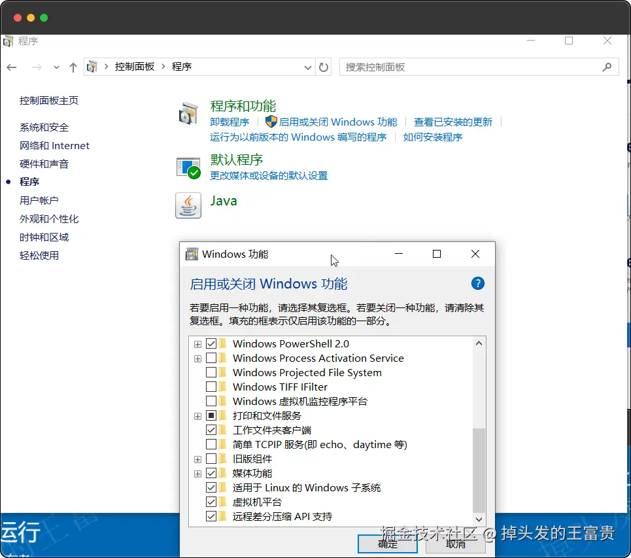Click 控制面板 in the breadcrumb path
The height and width of the screenshot is (558, 631).
click(135, 67)
